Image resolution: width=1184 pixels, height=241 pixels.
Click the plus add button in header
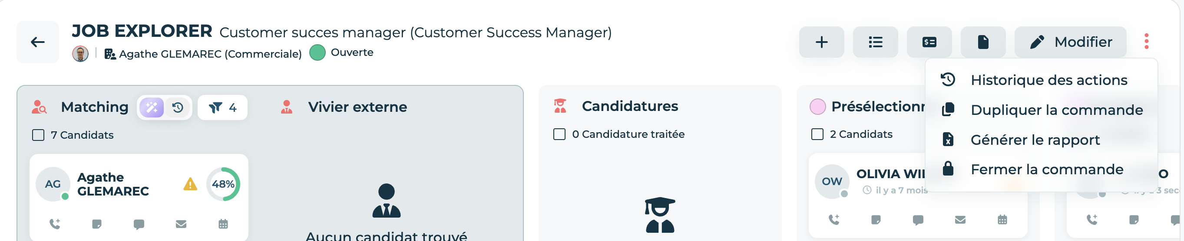821,42
